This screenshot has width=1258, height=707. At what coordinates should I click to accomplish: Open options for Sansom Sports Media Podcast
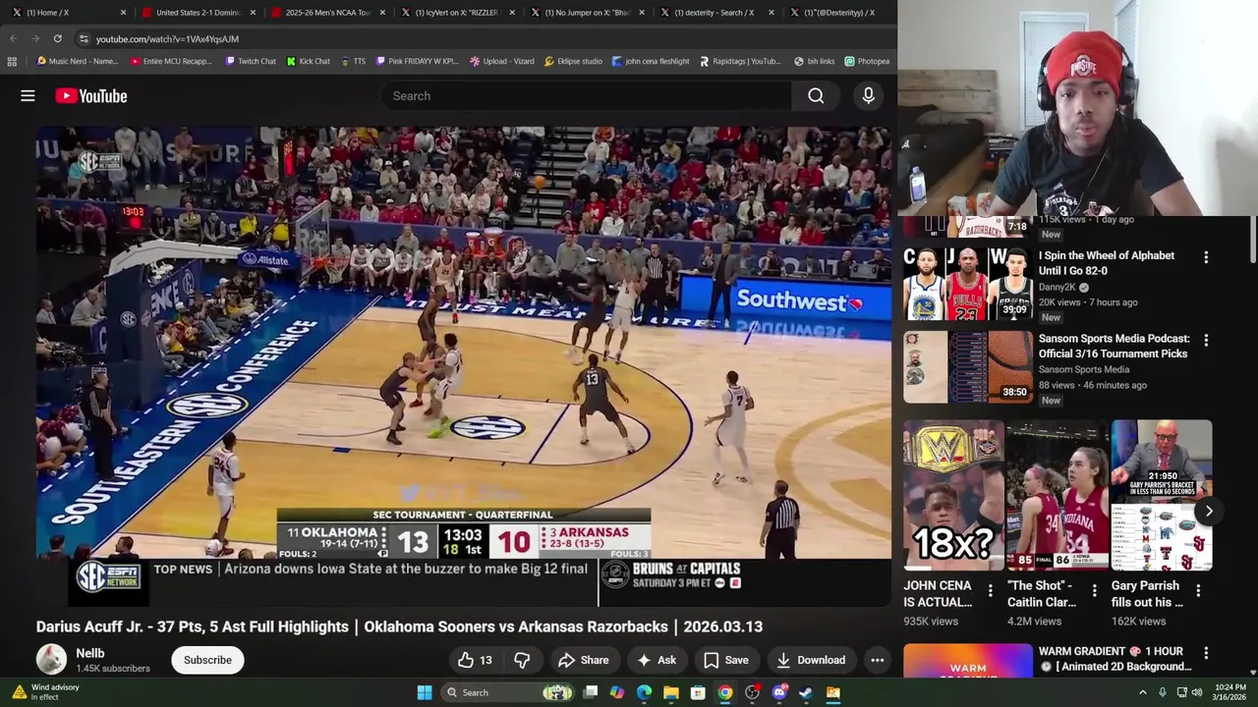1206,340
